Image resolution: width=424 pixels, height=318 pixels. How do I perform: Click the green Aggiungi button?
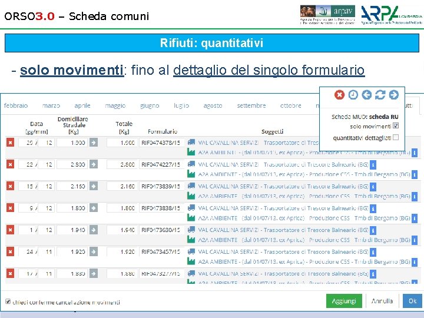coord(344,301)
